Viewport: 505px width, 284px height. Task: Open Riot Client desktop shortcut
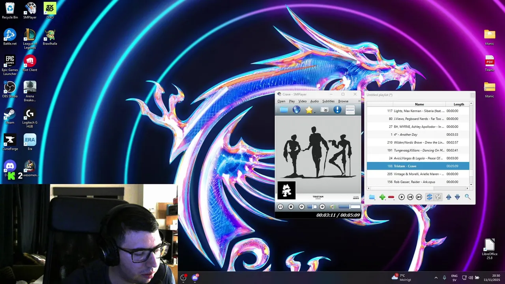(30, 63)
